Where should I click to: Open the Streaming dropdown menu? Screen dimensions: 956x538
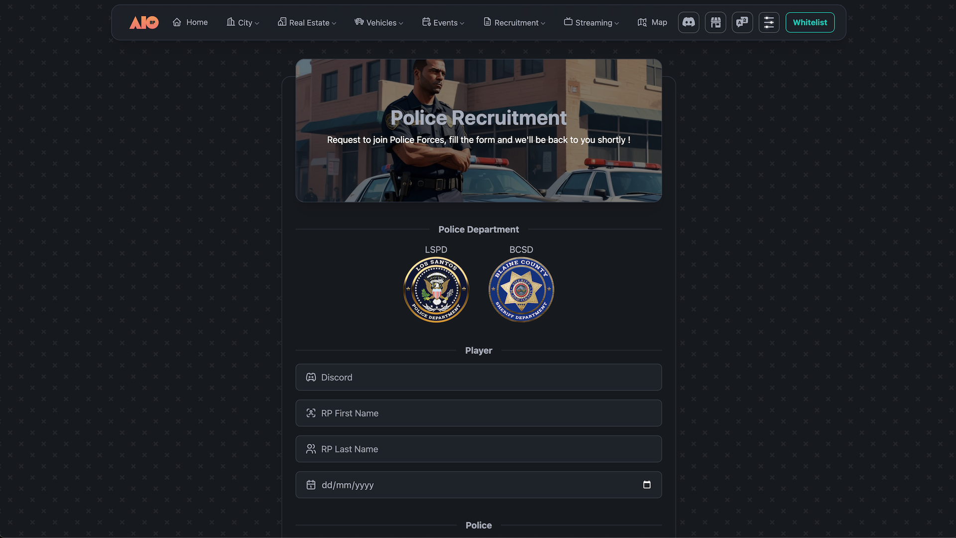pos(592,22)
